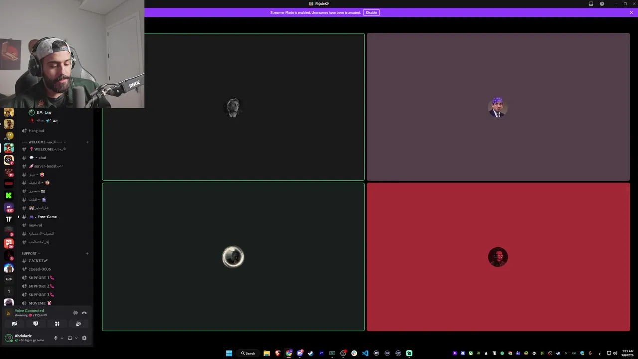Create channel in SUPPORT category
This screenshot has width=638, height=359.
coord(87,253)
